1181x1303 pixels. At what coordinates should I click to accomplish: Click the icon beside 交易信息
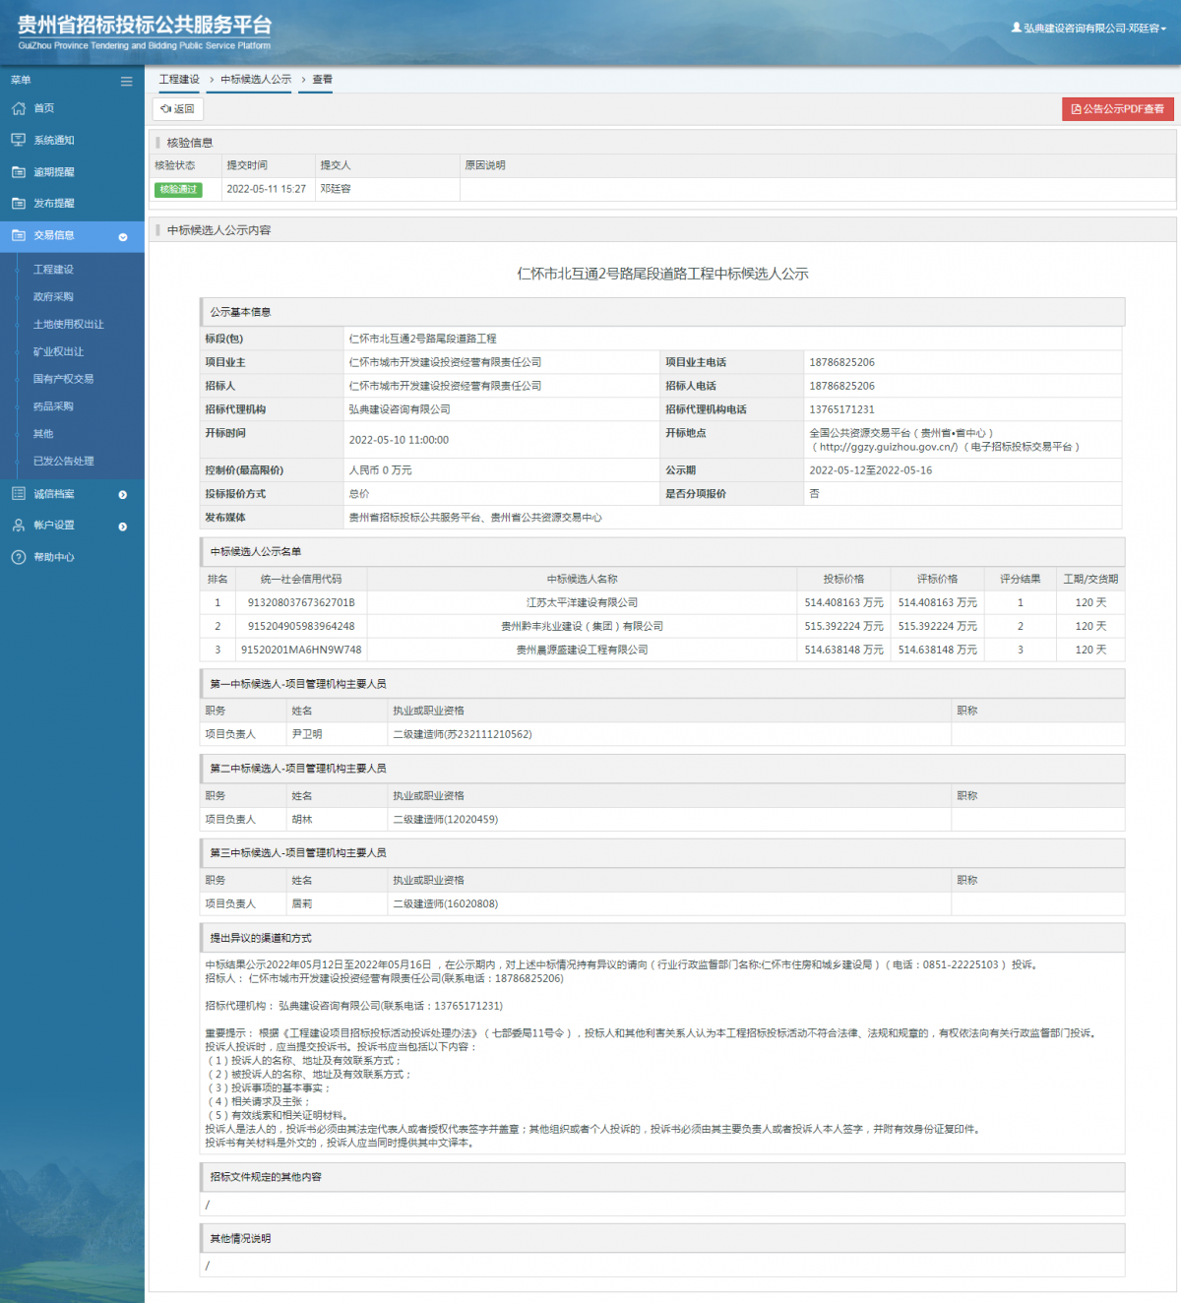18,235
